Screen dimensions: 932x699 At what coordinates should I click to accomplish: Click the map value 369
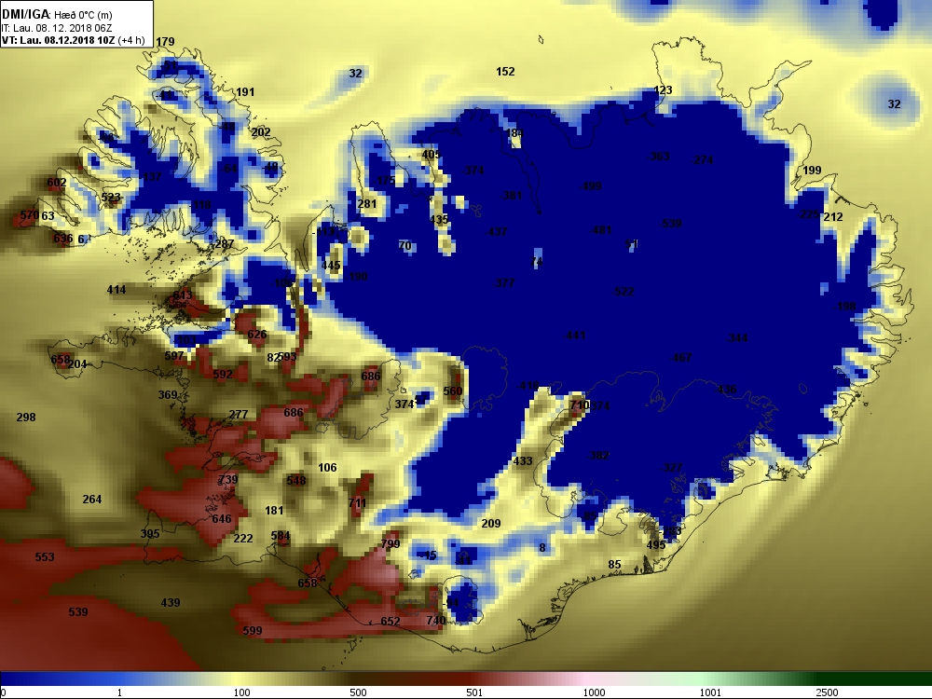pos(168,394)
